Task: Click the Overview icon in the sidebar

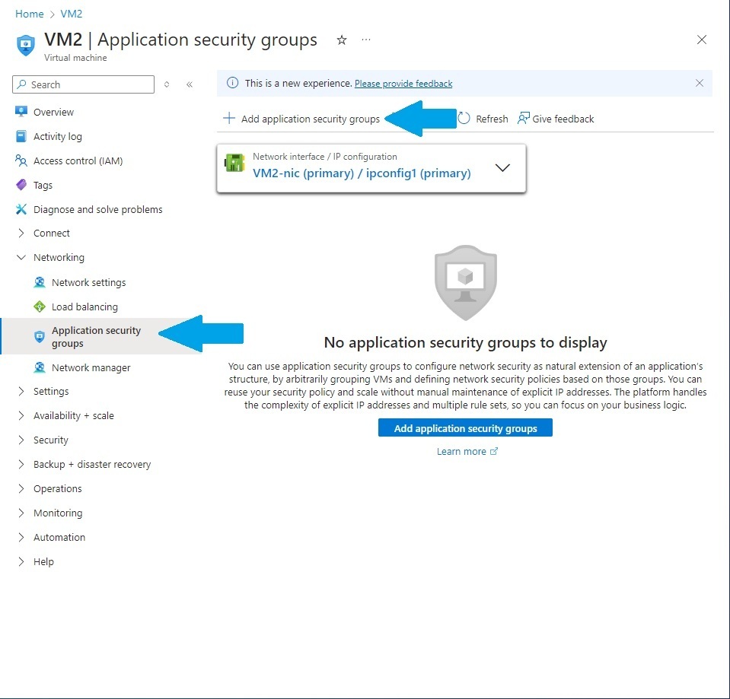Action: (21, 112)
